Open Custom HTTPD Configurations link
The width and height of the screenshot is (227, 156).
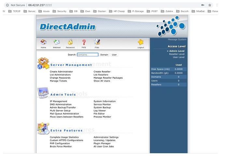pyautogui.click(x=66, y=140)
